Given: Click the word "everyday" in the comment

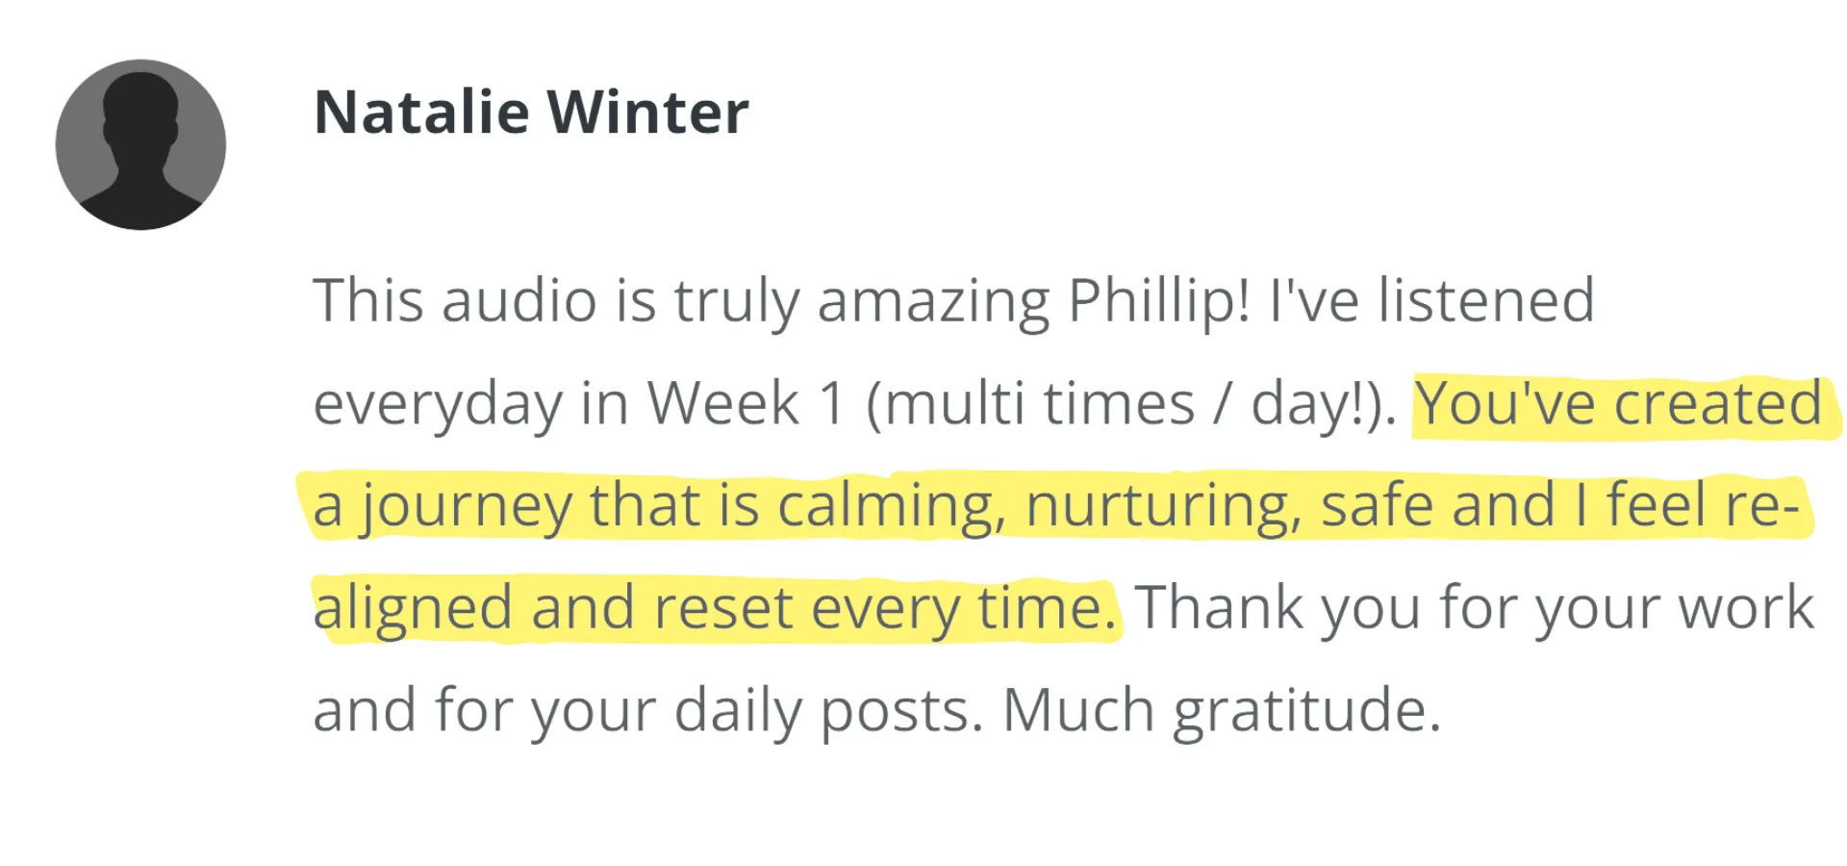Looking at the screenshot, I should point(438,403).
